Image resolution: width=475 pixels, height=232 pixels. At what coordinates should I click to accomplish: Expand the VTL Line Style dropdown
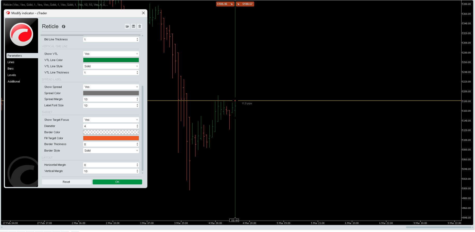(111, 66)
